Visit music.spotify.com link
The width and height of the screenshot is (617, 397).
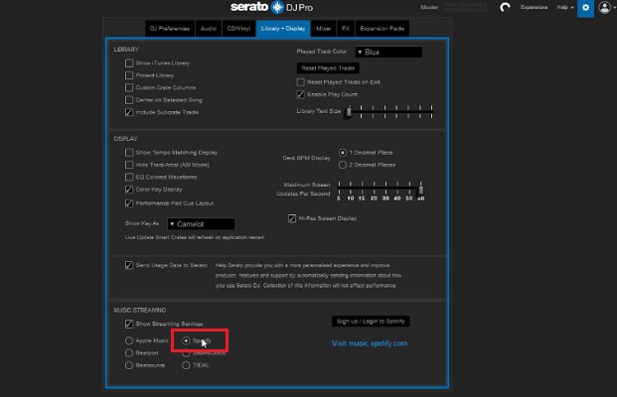tap(370, 343)
